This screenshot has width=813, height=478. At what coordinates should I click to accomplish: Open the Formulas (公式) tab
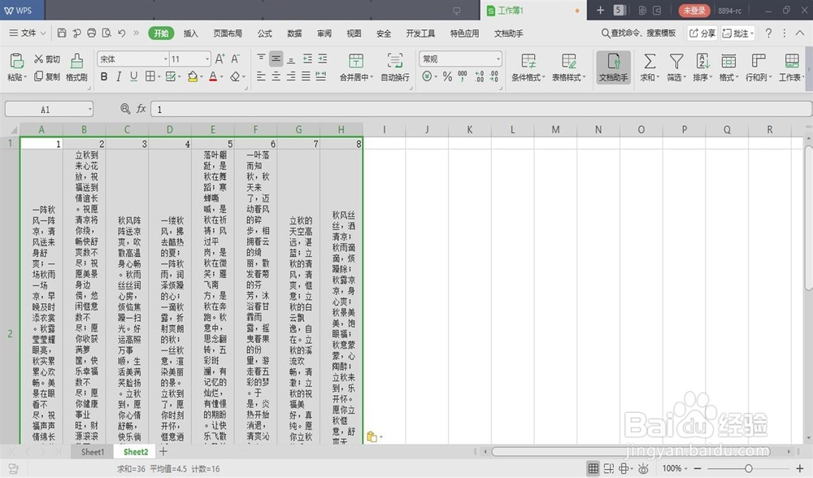[265, 33]
